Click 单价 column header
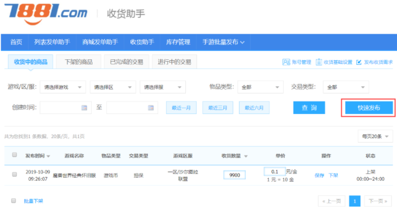Screen dimensions: 397x213 280,155
